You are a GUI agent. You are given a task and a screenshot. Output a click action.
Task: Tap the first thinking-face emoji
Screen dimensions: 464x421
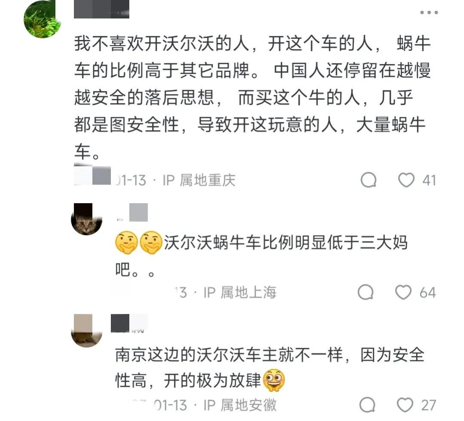(126, 243)
